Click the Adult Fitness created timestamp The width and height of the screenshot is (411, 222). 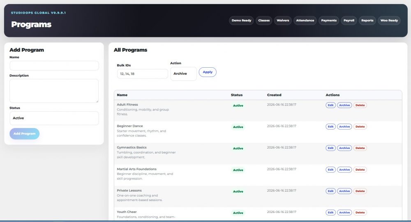click(282, 105)
